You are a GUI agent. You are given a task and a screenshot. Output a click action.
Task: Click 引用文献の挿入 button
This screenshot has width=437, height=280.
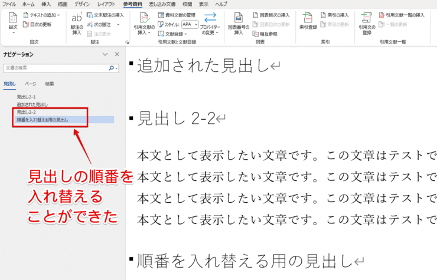pos(144,24)
